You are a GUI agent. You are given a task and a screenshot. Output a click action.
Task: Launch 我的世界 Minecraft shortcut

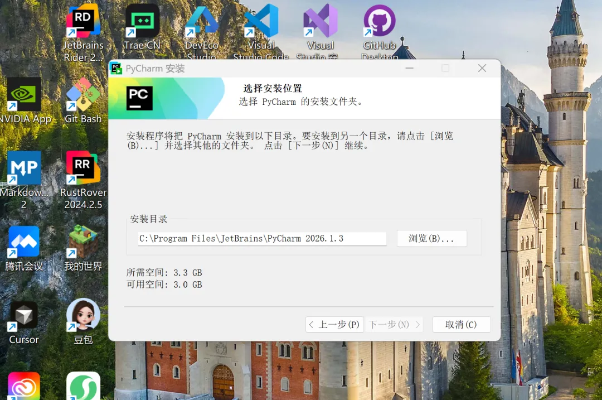click(83, 249)
